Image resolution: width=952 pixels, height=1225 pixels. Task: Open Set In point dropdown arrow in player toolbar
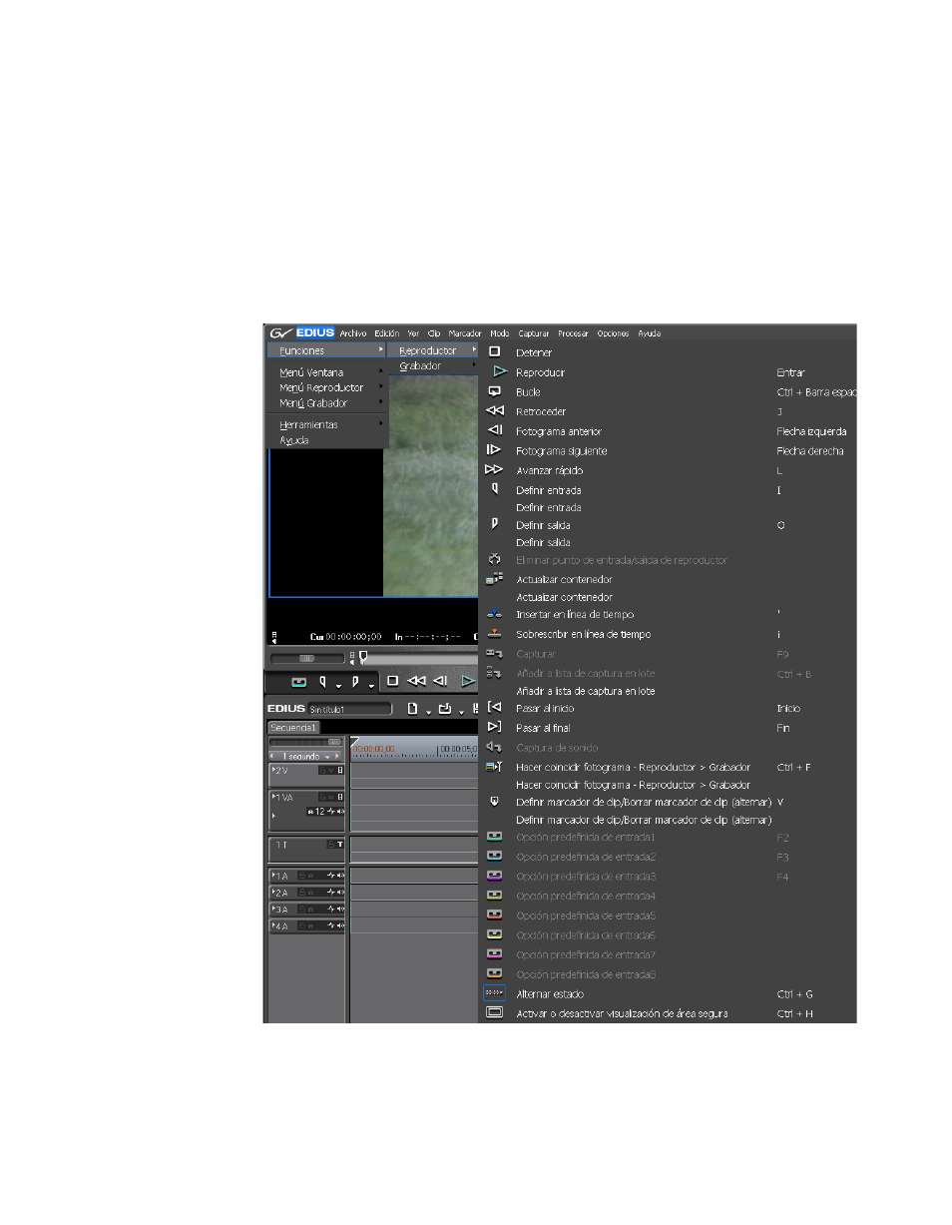pos(338,685)
